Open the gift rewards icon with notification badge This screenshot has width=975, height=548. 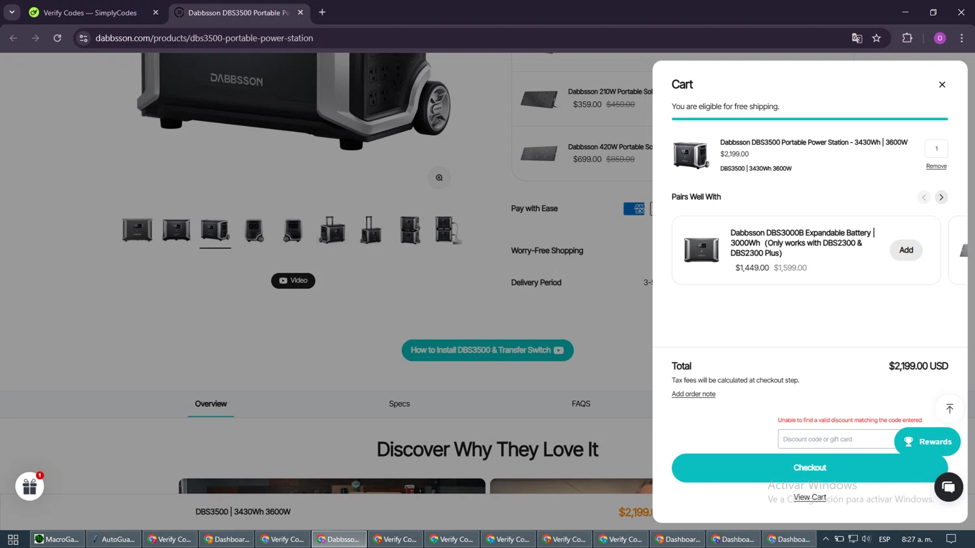tap(30, 486)
